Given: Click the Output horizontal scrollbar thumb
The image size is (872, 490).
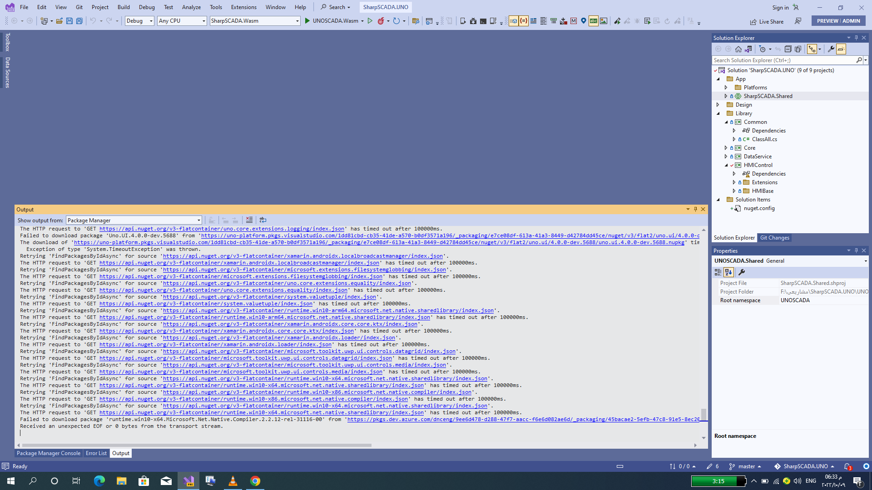Looking at the screenshot, I should pyautogui.click(x=197, y=445).
